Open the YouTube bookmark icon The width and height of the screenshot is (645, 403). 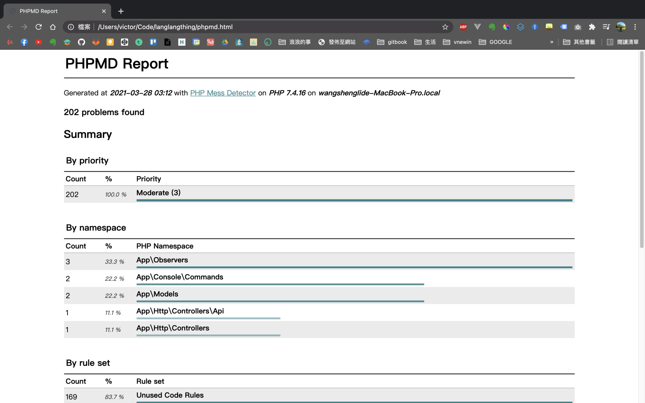tap(38, 42)
